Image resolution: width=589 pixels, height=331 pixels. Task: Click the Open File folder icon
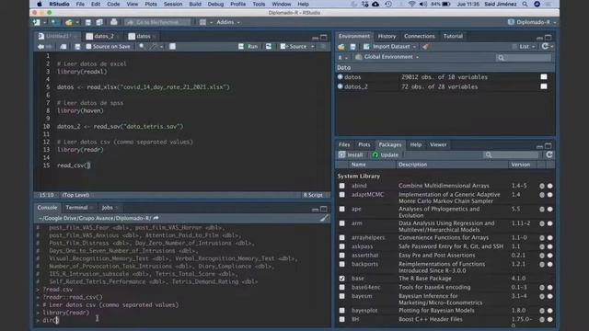[68, 22]
